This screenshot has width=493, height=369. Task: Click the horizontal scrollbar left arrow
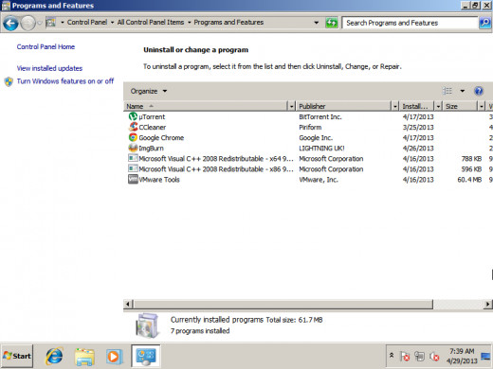pos(128,304)
